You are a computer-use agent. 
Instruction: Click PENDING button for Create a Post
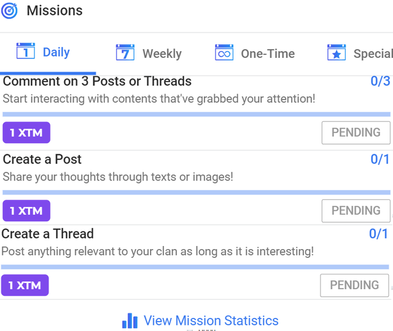coord(356,211)
